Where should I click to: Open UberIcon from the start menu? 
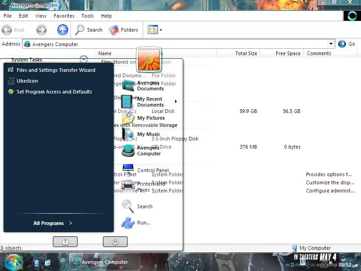coord(27,81)
